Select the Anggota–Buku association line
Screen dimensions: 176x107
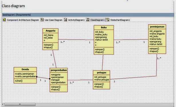[76, 39]
